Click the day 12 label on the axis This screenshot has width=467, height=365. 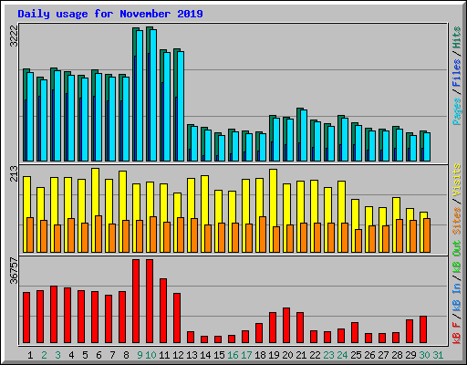[x=178, y=355]
